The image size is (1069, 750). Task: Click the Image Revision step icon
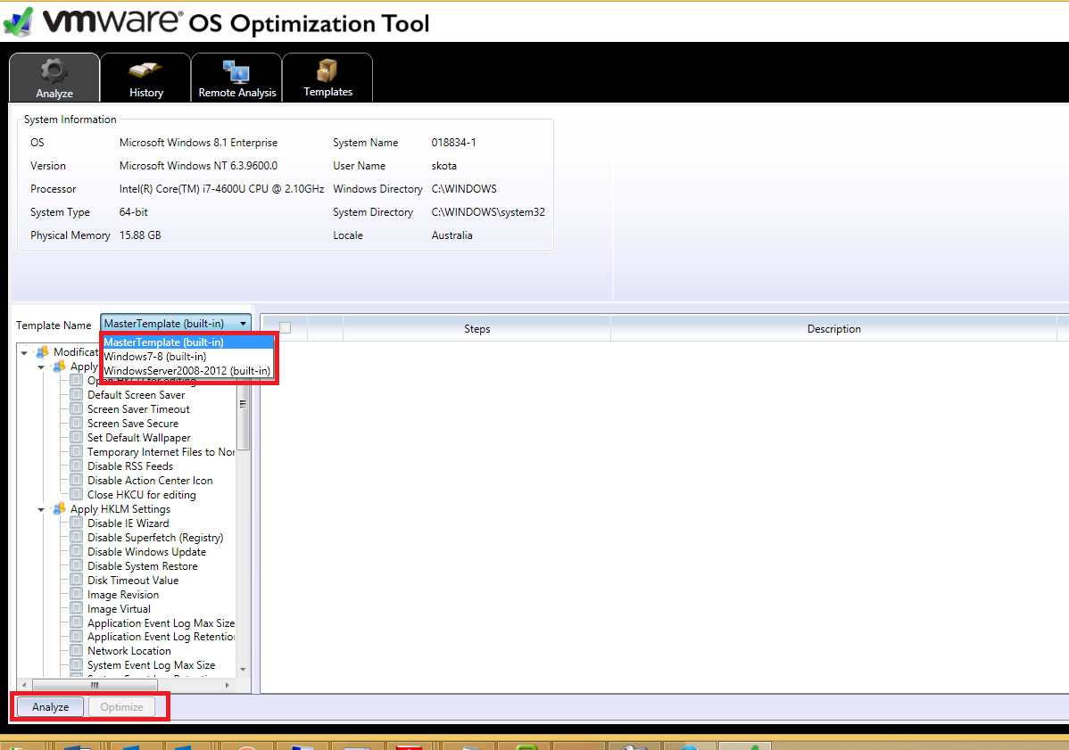point(77,595)
